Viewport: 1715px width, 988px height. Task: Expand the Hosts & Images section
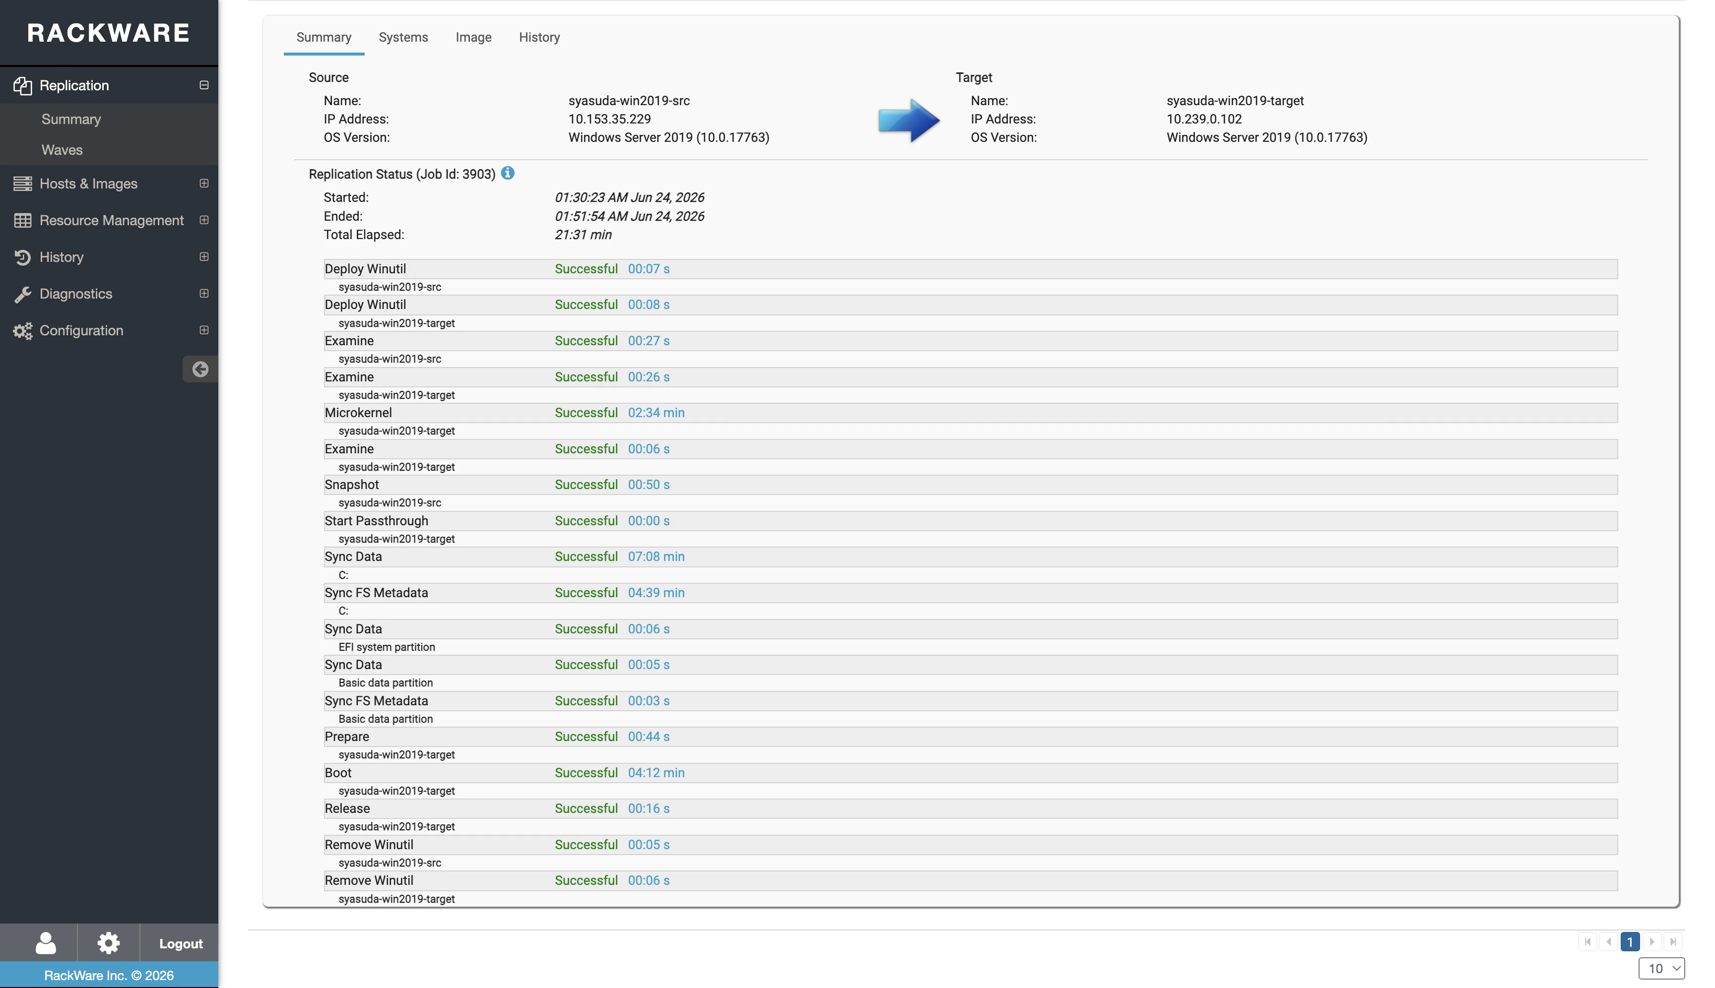[x=203, y=183]
